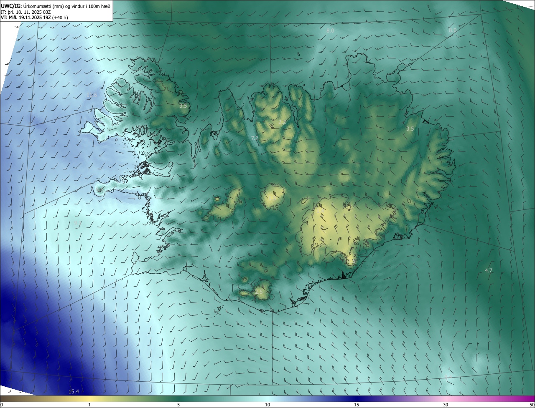The width and height of the screenshot is (535, 408).
Task: Click the 8.0 label near the top right corner
Action: [453, 30]
